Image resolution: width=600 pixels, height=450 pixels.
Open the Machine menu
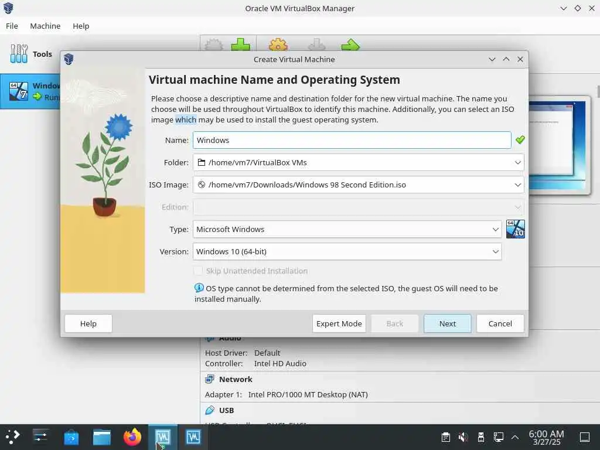(x=45, y=26)
